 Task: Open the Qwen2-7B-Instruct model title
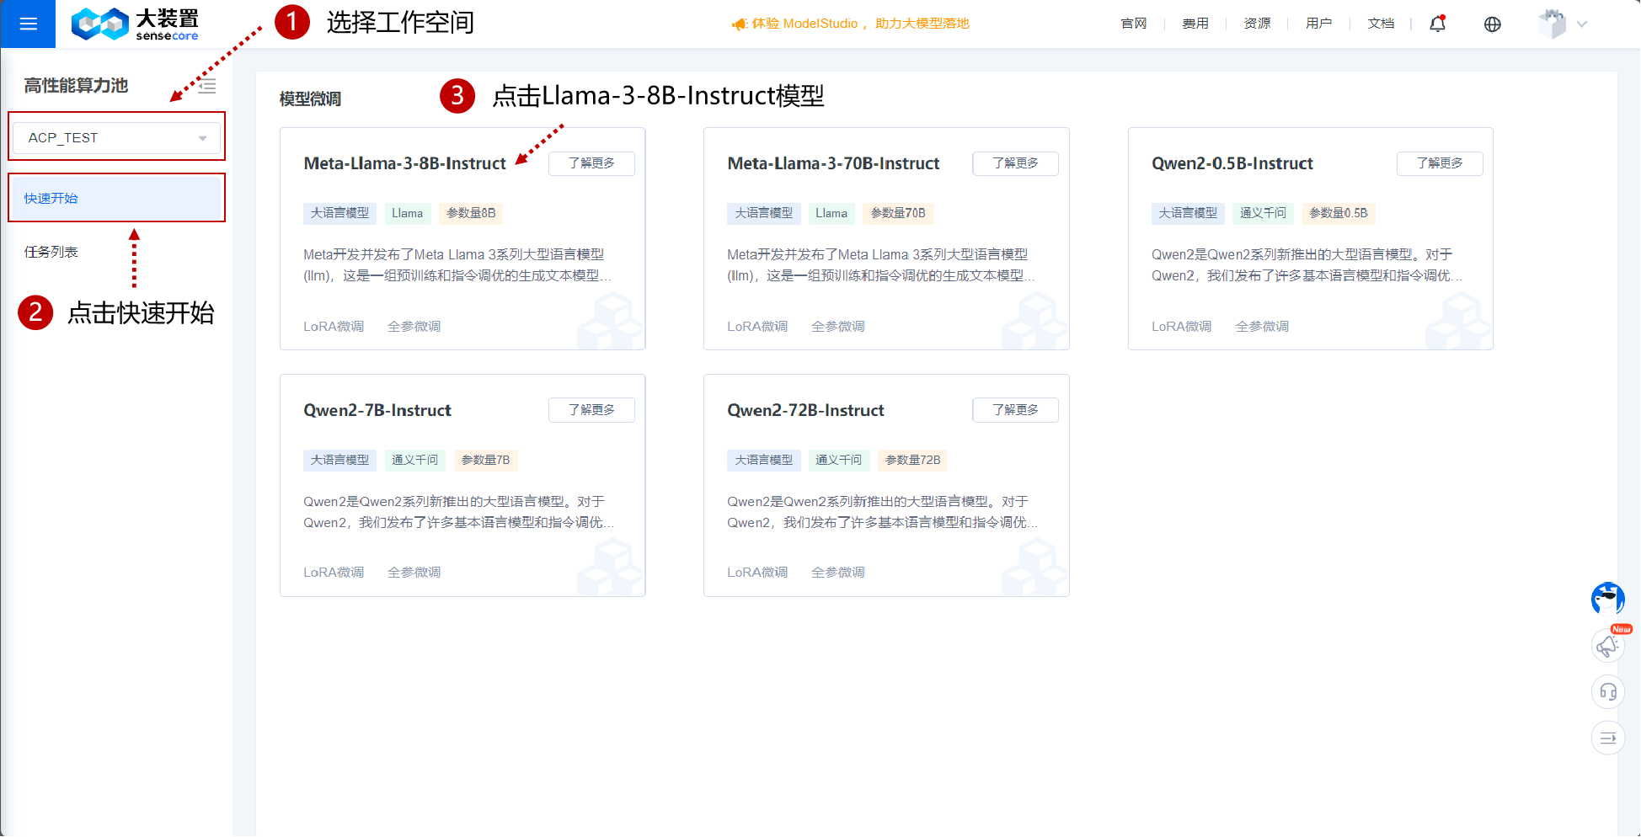click(x=377, y=410)
